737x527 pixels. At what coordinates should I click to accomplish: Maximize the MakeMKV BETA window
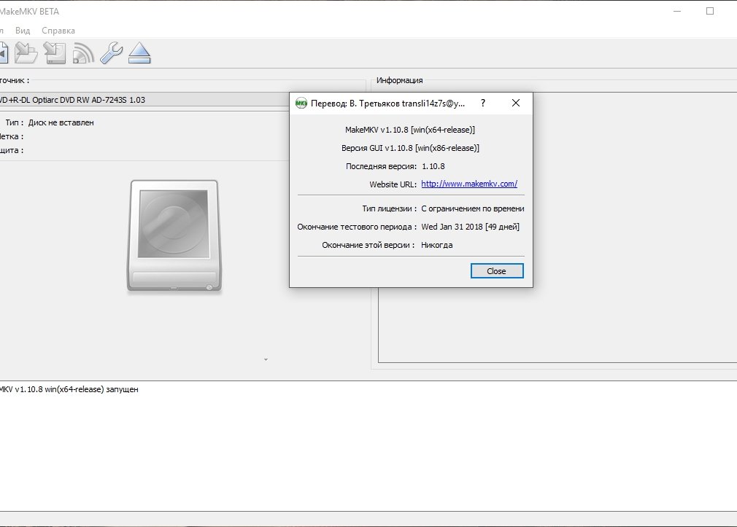point(710,11)
